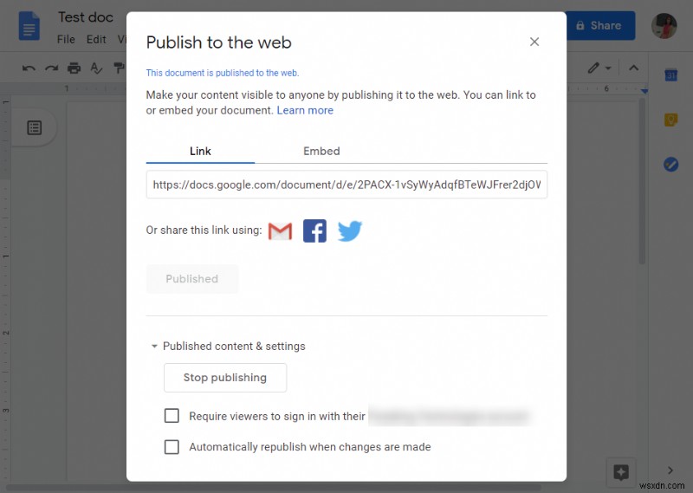693x493 pixels.
Task: Click the print icon in toolbar
Action: (x=74, y=68)
